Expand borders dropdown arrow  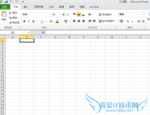tap(45, 21)
